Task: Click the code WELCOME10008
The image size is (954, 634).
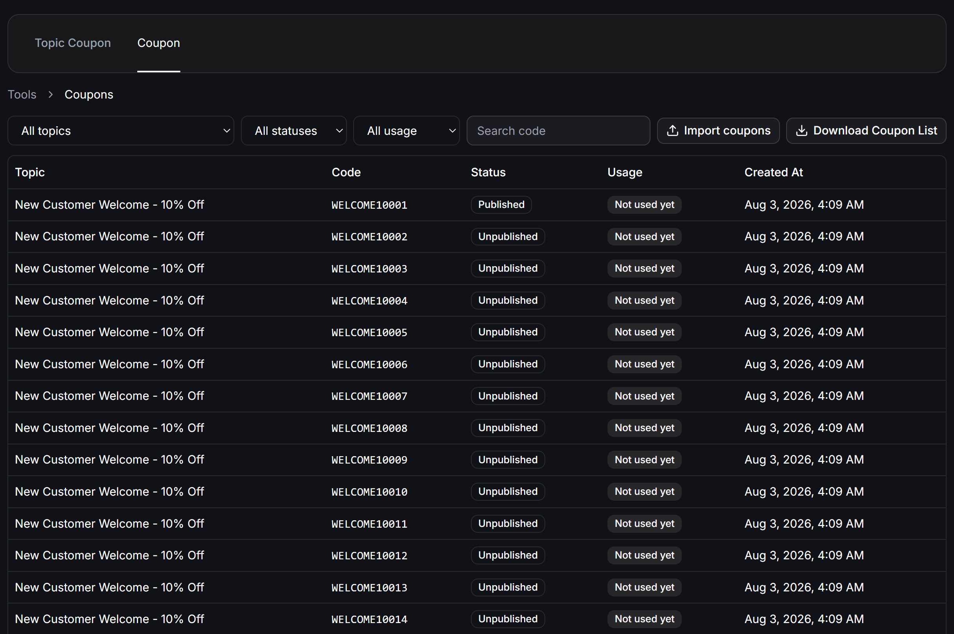Action: click(369, 428)
